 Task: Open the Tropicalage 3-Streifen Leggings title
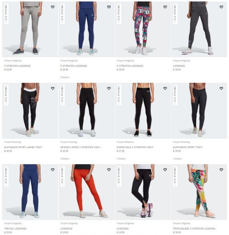(x=195, y=229)
